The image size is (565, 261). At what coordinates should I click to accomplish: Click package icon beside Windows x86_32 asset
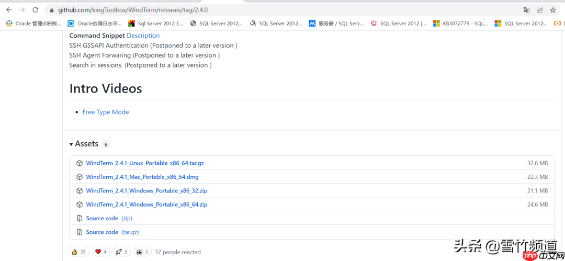(x=80, y=191)
